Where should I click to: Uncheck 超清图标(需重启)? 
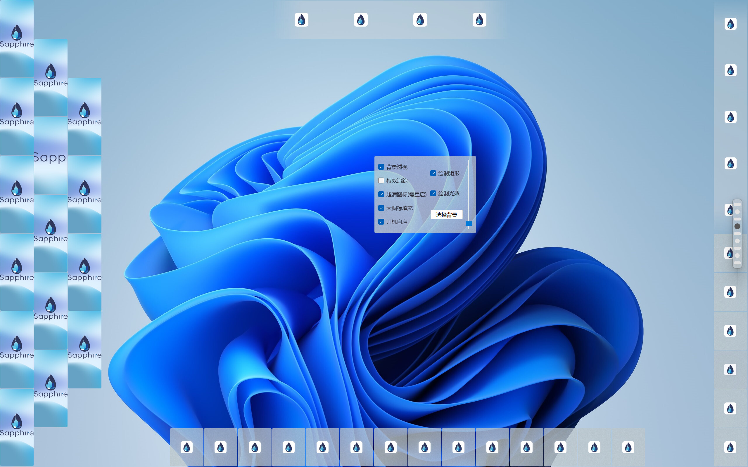pyautogui.click(x=381, y=194)
